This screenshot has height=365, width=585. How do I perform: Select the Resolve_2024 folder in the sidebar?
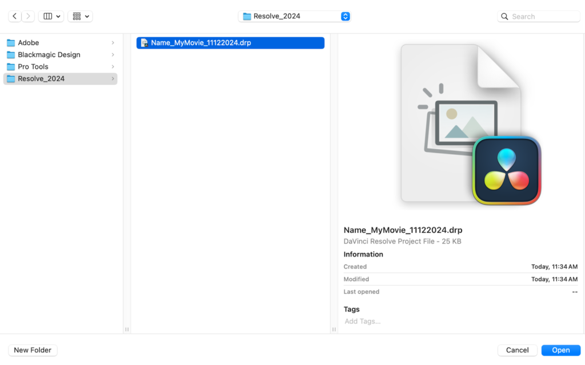[x=41, y=79]
